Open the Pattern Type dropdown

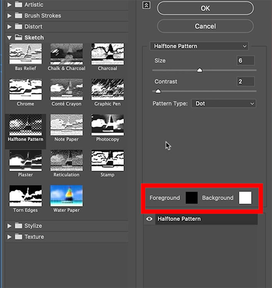(x=224, y=104)
